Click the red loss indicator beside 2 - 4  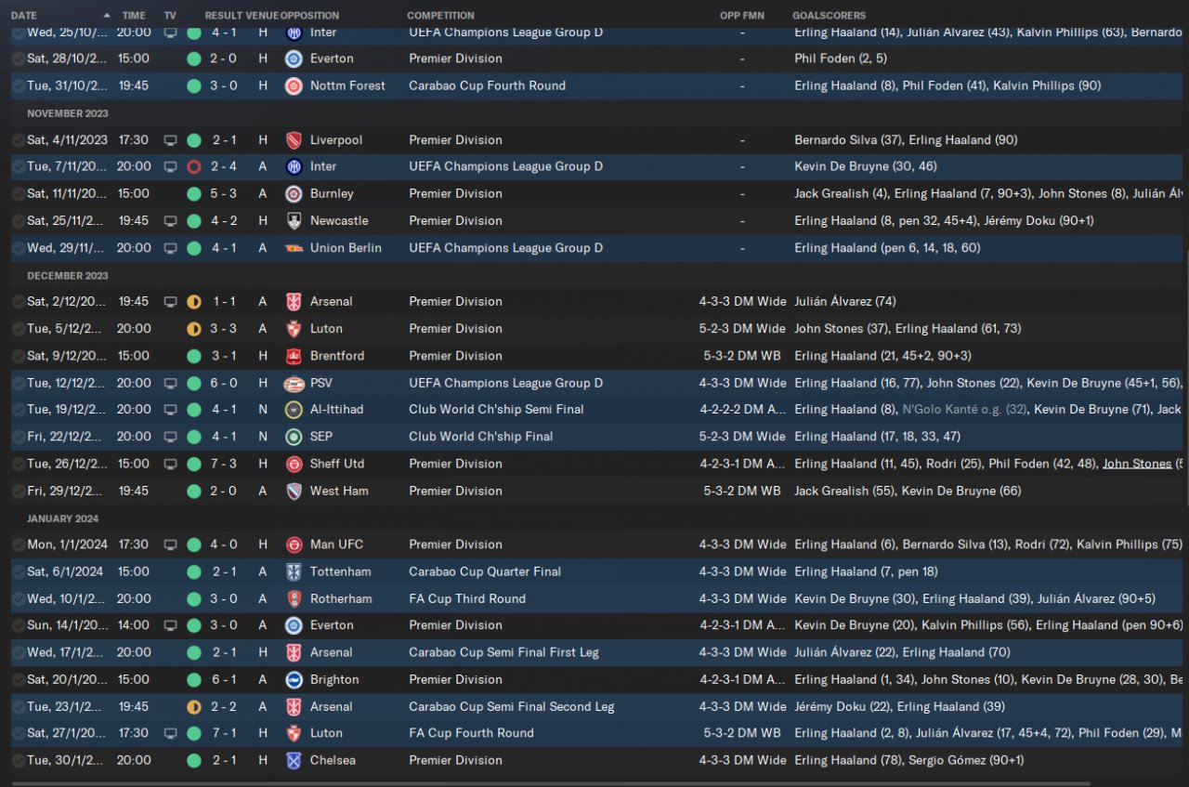click(x=194, y=167)
